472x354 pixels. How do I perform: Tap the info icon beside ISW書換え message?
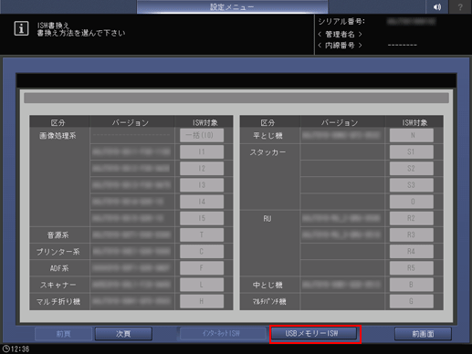(x=21, y=28)
